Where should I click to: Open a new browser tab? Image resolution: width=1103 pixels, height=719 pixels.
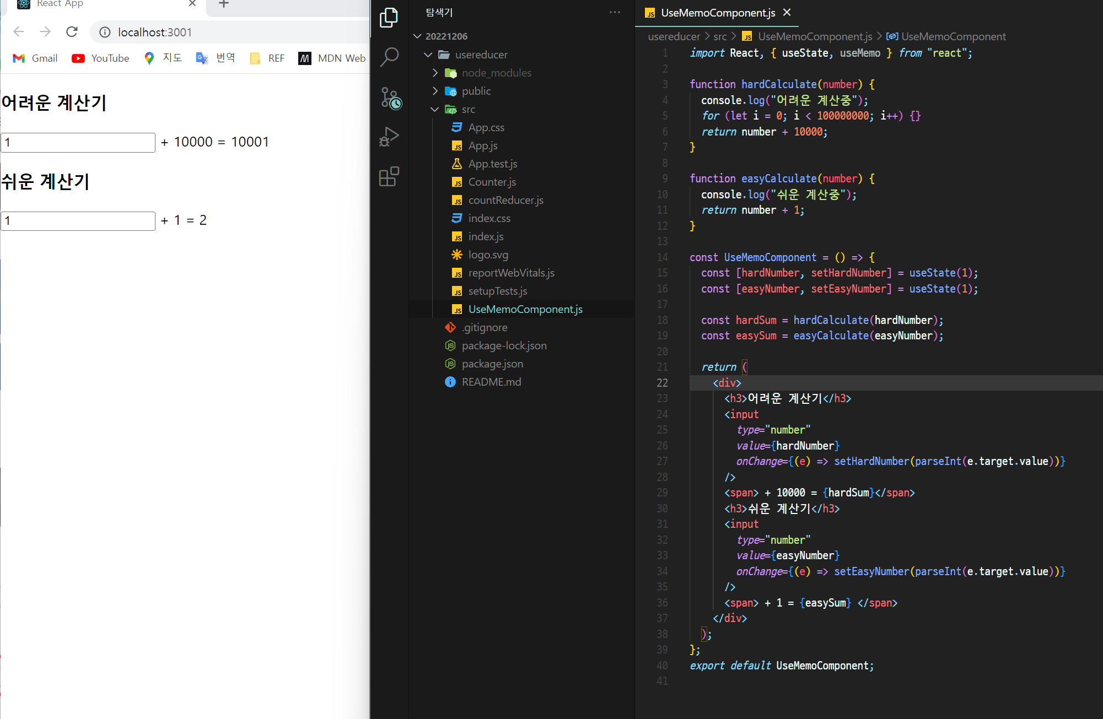[223, 4]
